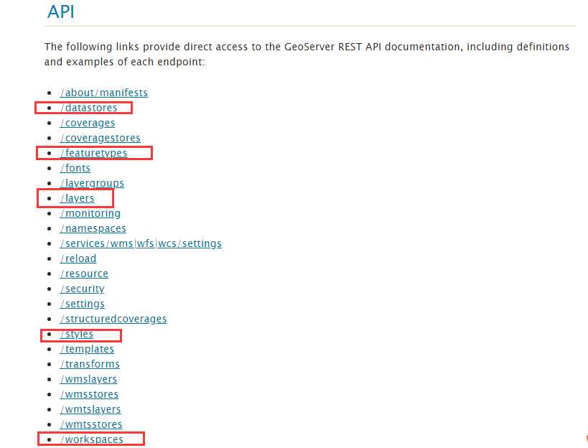Viewport: 588px width, 448px height.
Task: Open the /fonts endpoint link
Action: (x=75, y=168)
